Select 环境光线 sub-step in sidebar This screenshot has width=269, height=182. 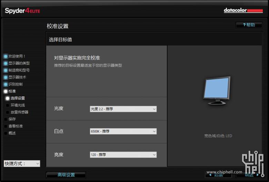[18, 105]
